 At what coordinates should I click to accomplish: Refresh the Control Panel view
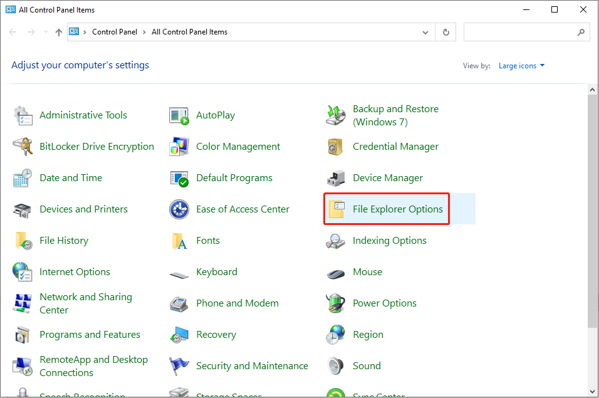(x=446, y=33)
